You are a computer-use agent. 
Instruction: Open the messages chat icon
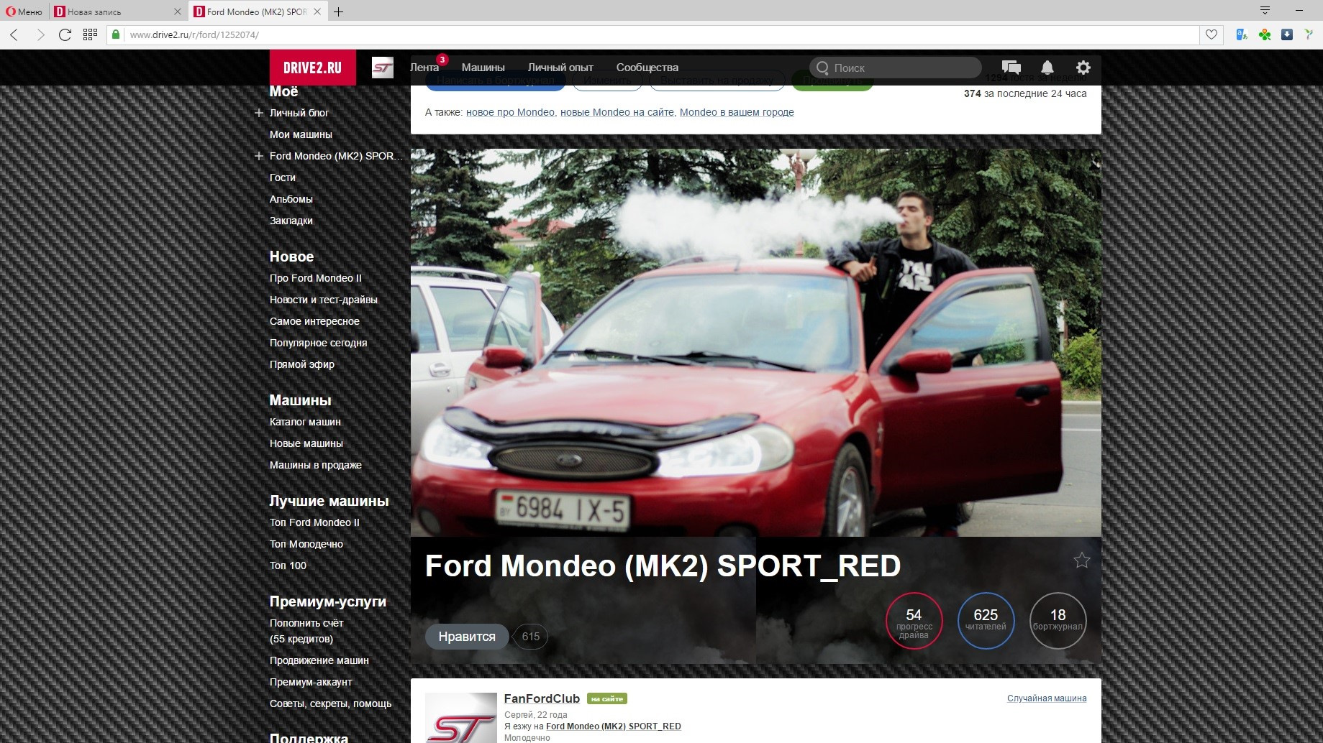(1011, 68)
